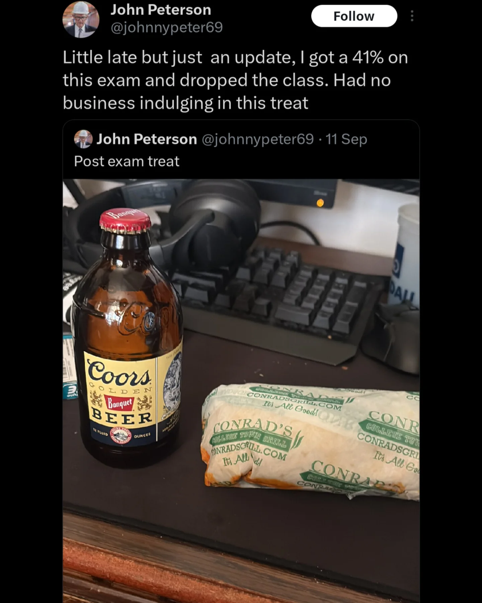Tap the Conrad's wrapped burrito in photo

tap(310, 442)
